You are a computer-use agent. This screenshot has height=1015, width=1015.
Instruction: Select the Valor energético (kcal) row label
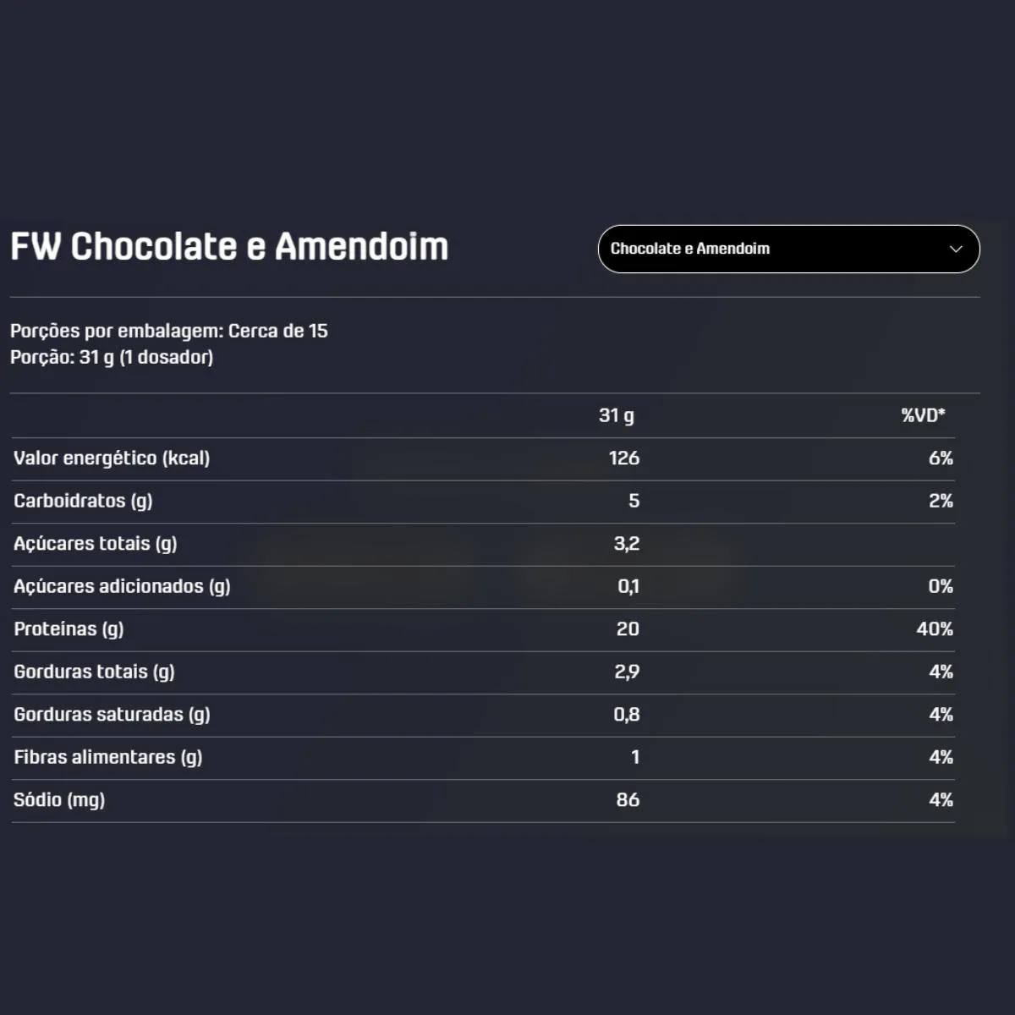(112, 458)
